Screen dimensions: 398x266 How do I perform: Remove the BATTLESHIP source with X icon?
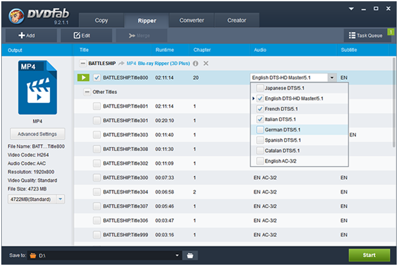coord(206,63)
